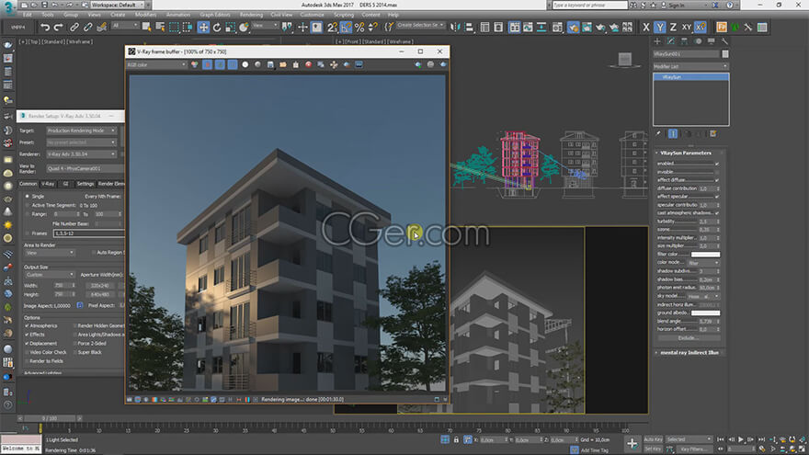
Task: Select the Single time output radio
Action: tap(28, 197)
